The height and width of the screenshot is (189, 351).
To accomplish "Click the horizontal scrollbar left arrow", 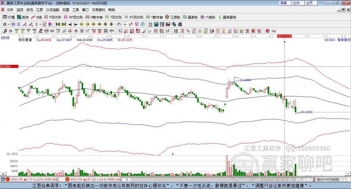I will pos(127,179).
